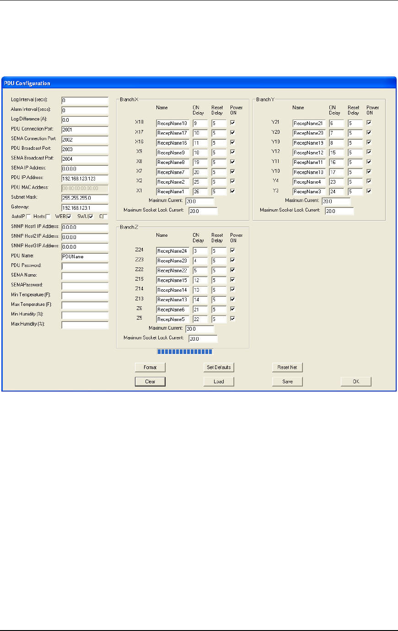Click the Branch X Maximum Current field
This screenshot has width=398, height=631.
coord(199,201)
